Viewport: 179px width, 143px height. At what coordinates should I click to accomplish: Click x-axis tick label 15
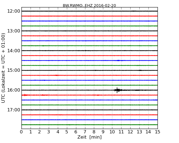pyautogui.click(x=158, y=132)
